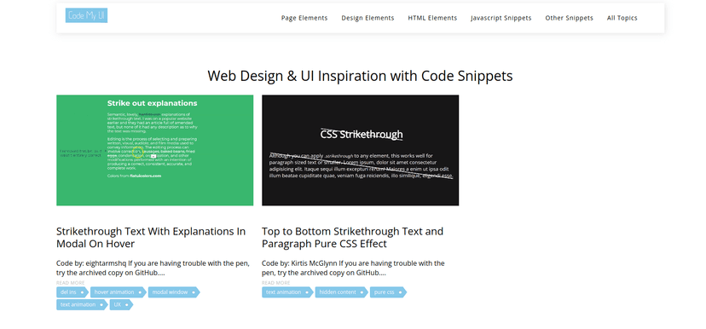
Task: Click the Web Design & UI Inspiration heading
Action: 360,76
